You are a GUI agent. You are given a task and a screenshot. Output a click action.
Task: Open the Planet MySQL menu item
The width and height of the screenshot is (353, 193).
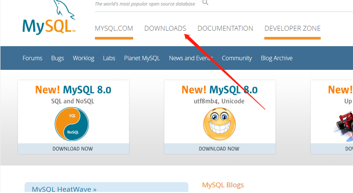(142, 58)
